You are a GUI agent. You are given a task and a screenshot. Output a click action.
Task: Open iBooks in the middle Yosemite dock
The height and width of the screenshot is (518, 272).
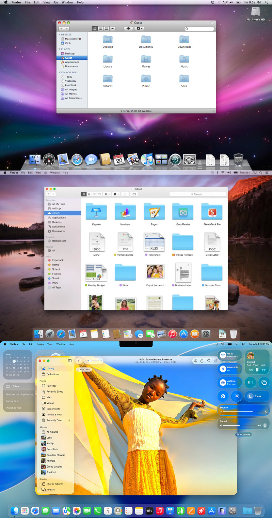click(x=194, y=334)
